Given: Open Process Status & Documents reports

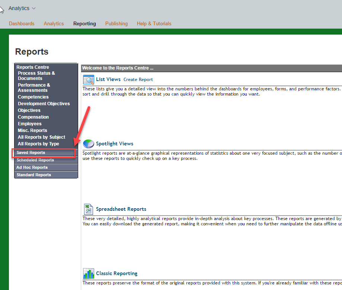Looking at the screenshot, I should click(36, 75).
